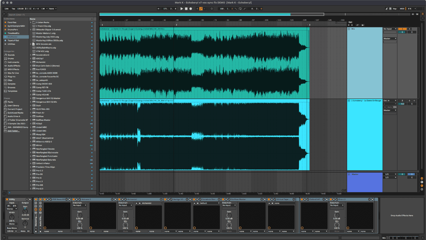Image resolution: width=426 pixels, height=240 pixels.
Task: Open Echoberyl track Ext. In dropdown
Action: tap(390, 101)
